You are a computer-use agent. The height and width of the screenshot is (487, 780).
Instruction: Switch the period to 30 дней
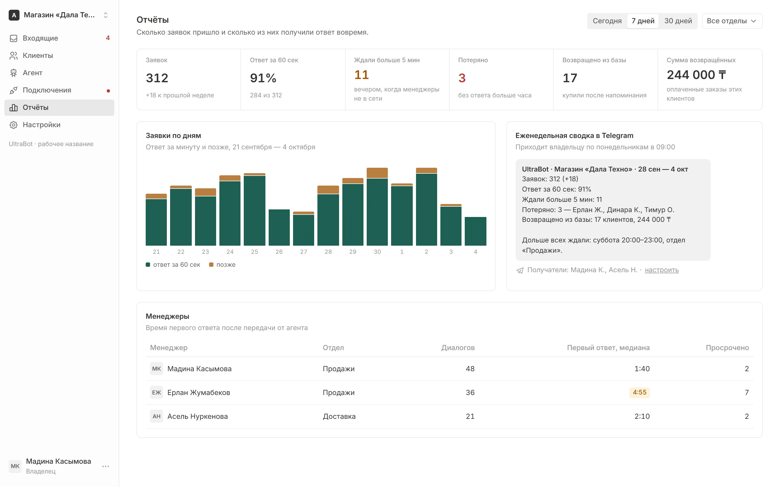point(678,21)
